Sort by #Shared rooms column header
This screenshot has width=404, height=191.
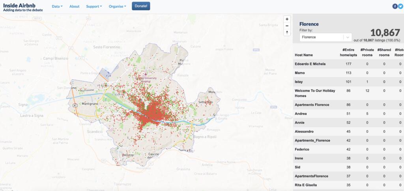(x=384, y=52)
